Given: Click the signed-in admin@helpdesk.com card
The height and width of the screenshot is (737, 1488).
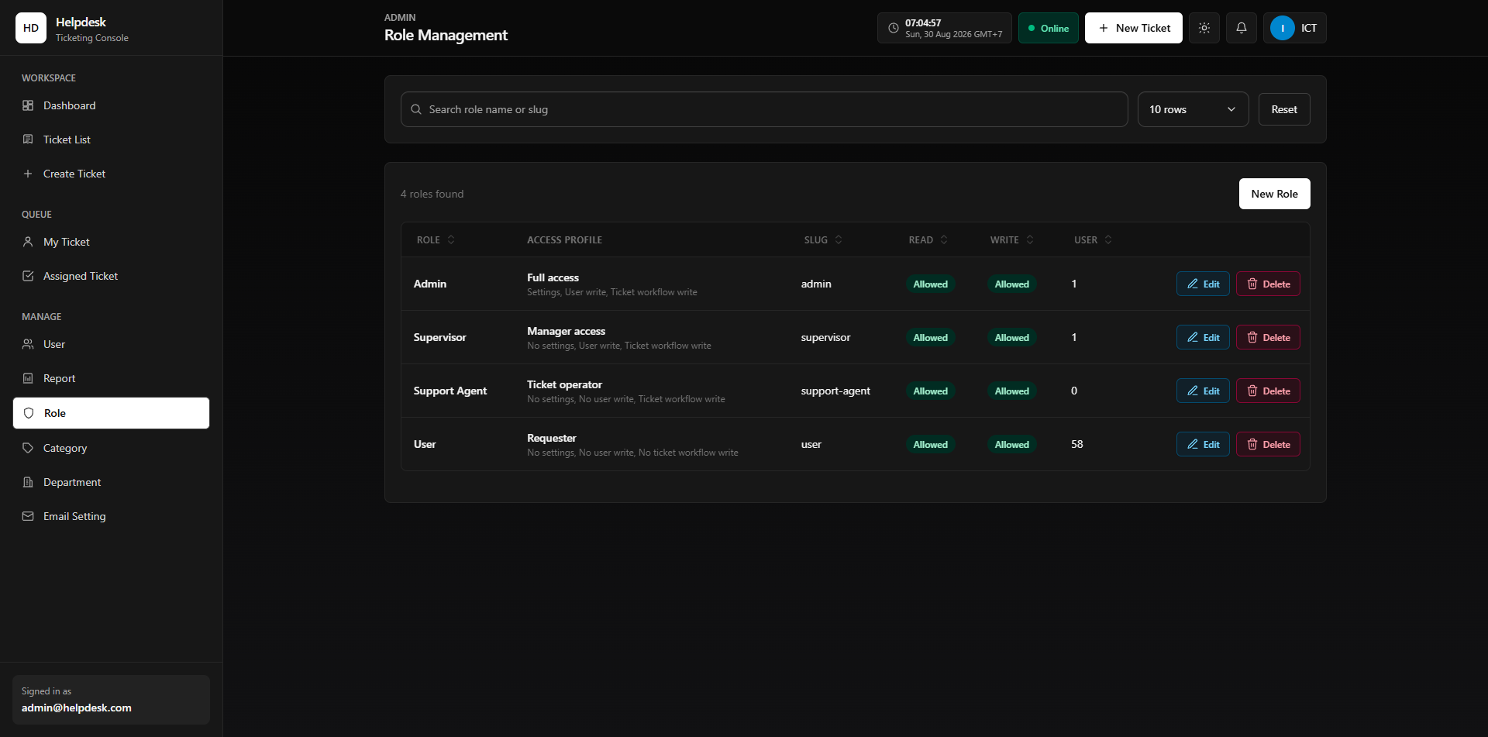Looking at the screenshot, I should tap(111, 700).
